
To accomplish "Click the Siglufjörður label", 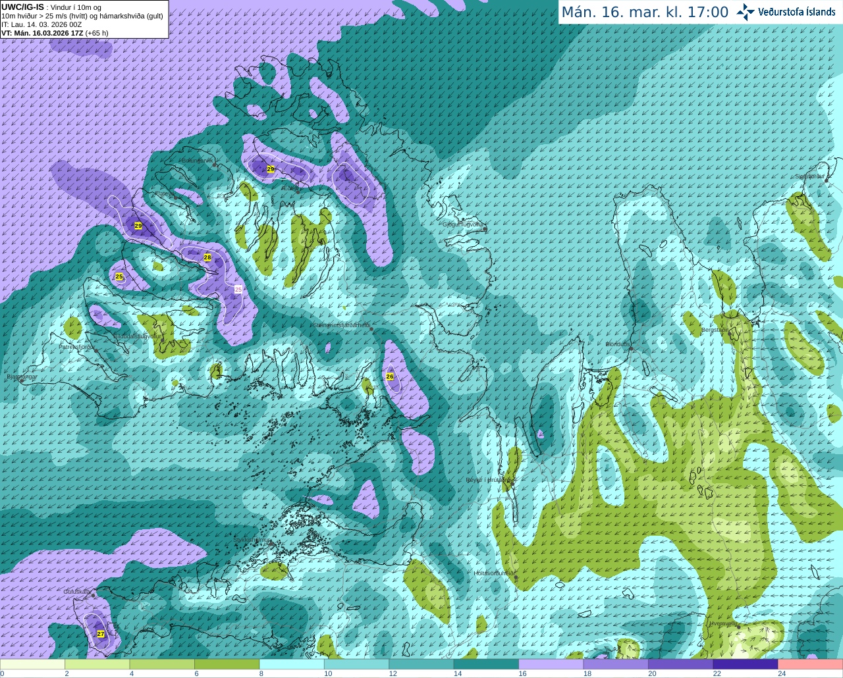I will pos(809,176).
